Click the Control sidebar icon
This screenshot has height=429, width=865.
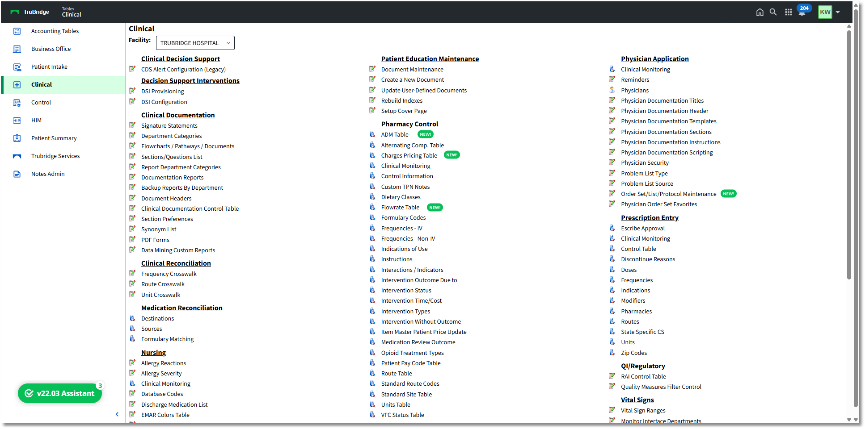(x=17, y=103)
